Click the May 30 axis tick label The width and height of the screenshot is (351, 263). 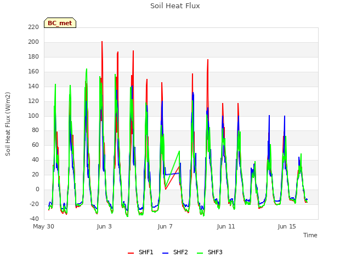pyautogui.click(x=43, y=226)
